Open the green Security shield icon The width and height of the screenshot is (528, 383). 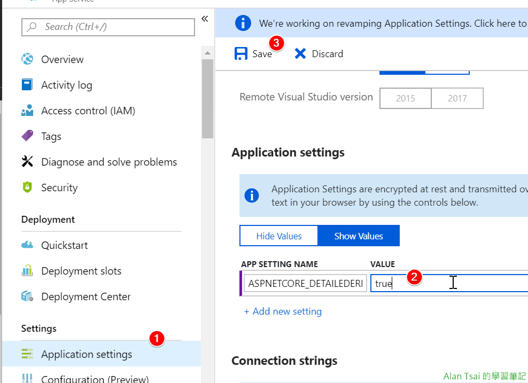(27, 187)
